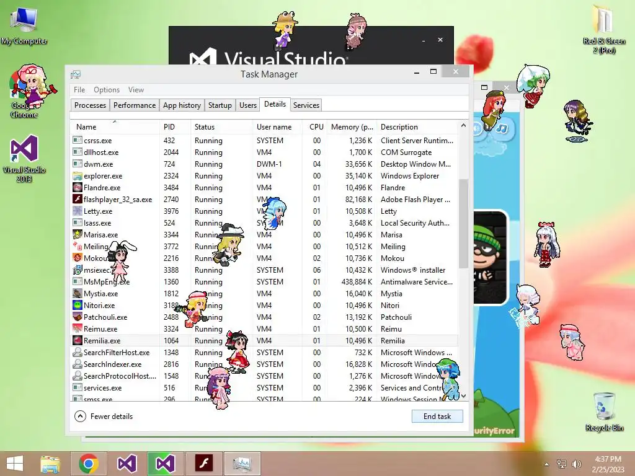Viewport: 635px width, 476px height.
Task: Open the Recycle Bin
Action: pyautogui.click(x=604, y=412)
